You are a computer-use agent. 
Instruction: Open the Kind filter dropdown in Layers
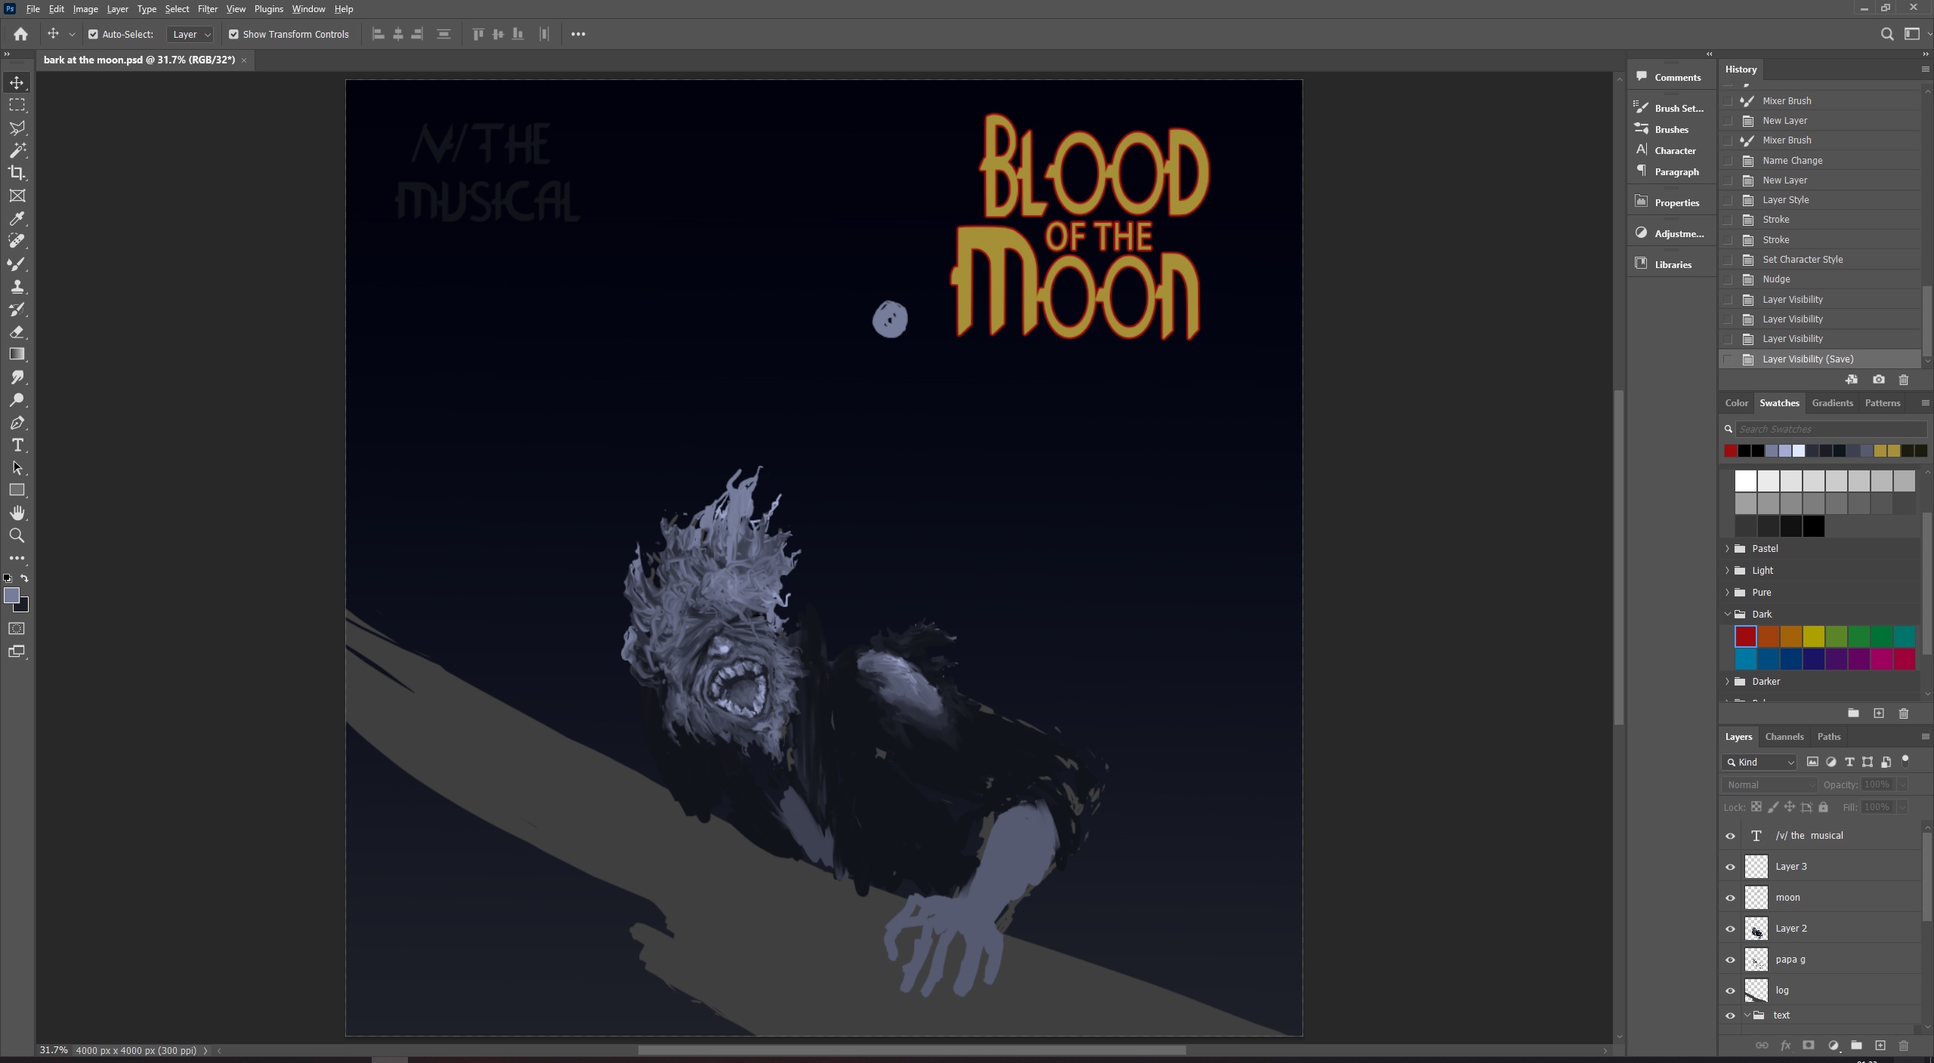(1759, 762)
